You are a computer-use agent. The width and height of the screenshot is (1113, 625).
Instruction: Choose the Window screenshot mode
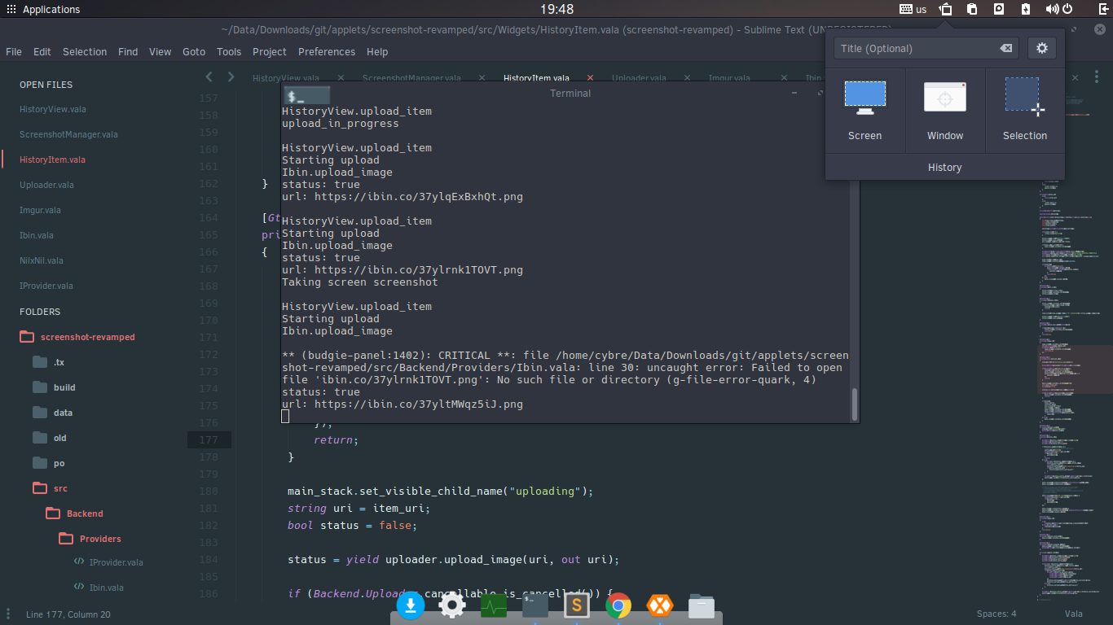click(945, 111)
